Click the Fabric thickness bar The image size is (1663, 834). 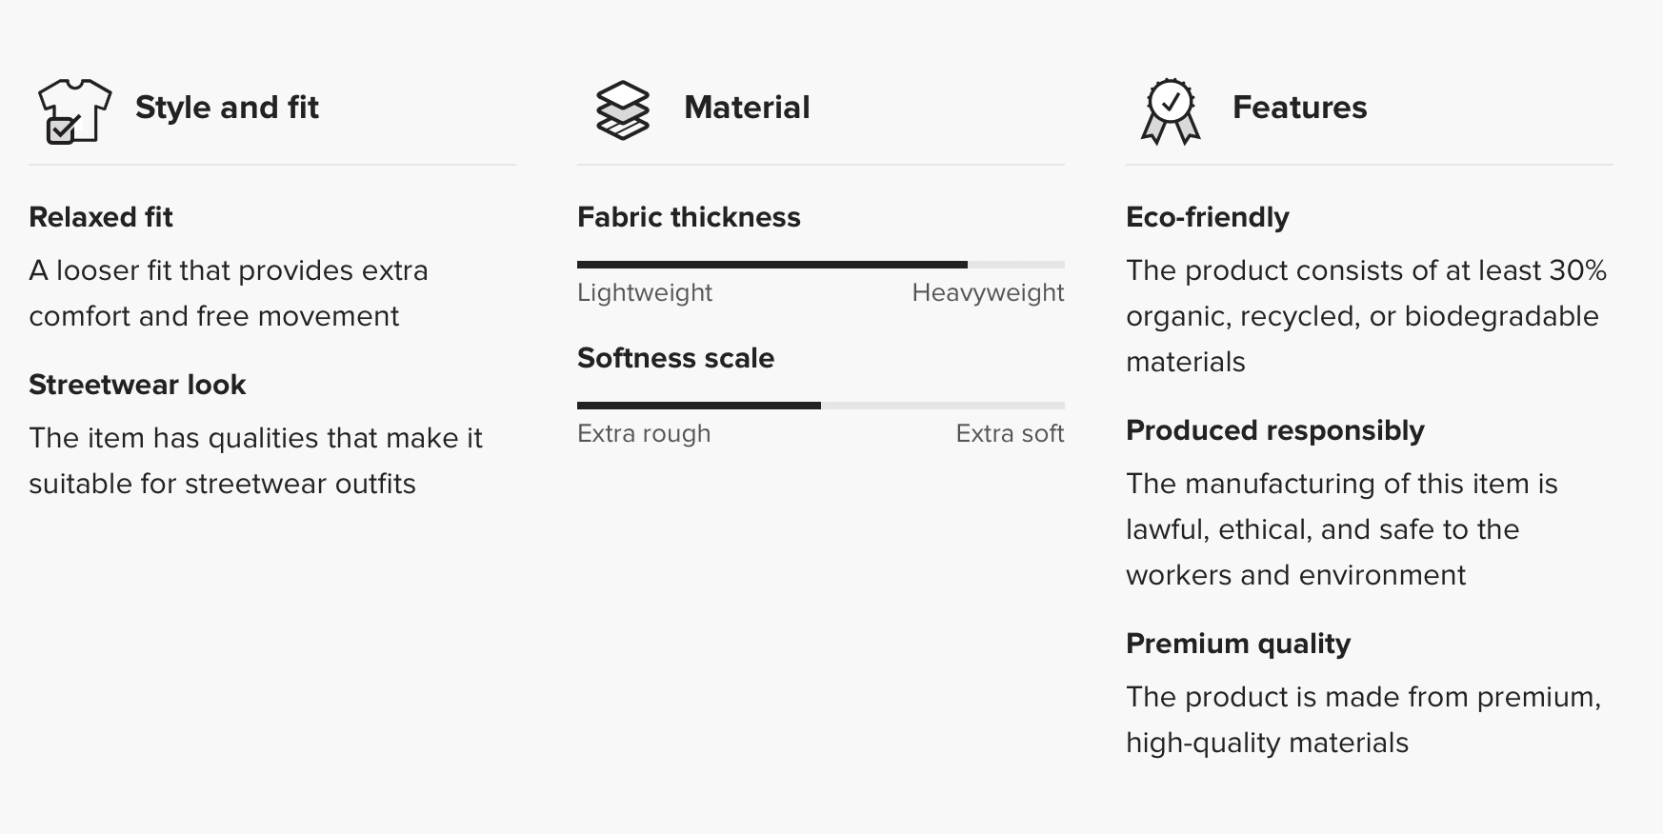pyautogui.click(x=821, y=265)
